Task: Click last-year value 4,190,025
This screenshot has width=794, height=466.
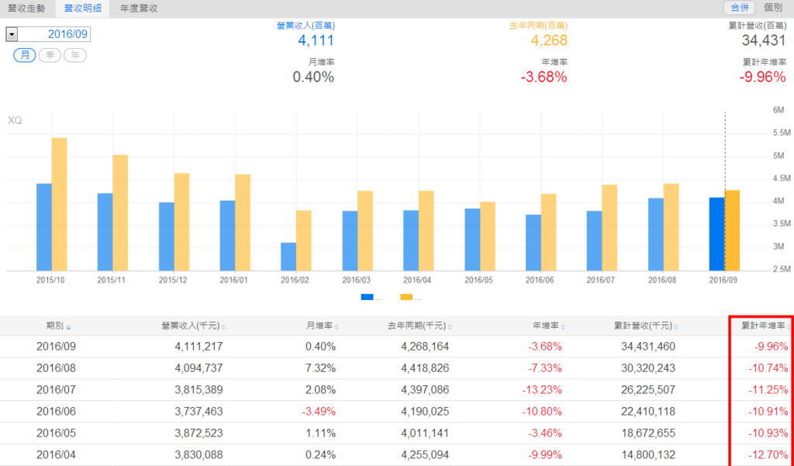Action: [425, 411]
